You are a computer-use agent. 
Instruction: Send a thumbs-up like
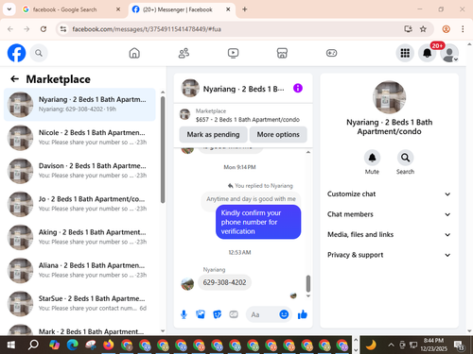(x=302, y=314)
